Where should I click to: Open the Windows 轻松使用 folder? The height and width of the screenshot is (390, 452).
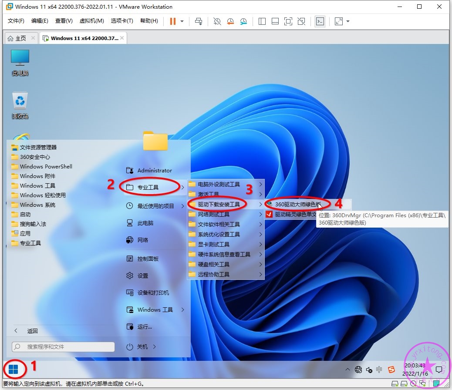pos(38,195)
